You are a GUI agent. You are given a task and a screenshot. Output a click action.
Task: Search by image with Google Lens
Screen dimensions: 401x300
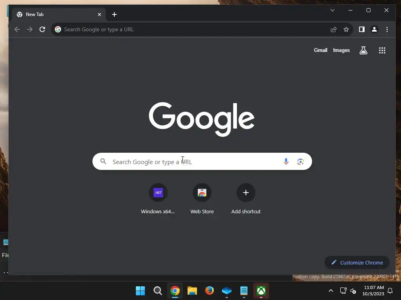coord(300,161)
